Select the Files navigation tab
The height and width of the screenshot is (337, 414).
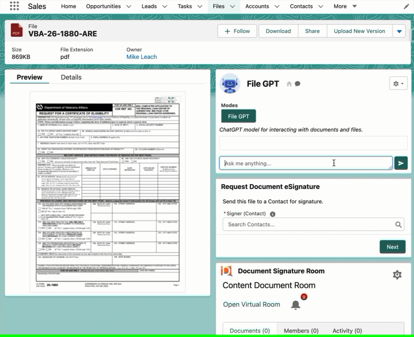pyautogui.click(x=218, y=6)
